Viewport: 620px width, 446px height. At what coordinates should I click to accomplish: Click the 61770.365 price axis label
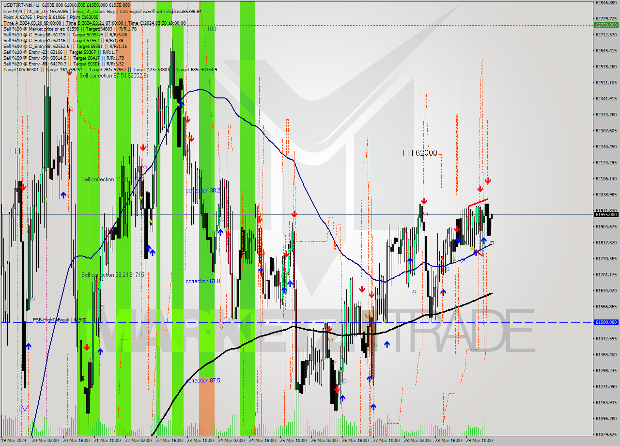click(606, 258)
